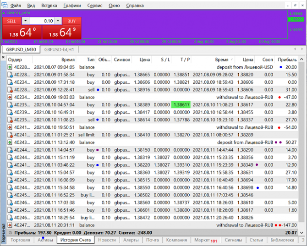Click the buy order icon in the 2021.08.10 04:57:04 row

point(10,105)
